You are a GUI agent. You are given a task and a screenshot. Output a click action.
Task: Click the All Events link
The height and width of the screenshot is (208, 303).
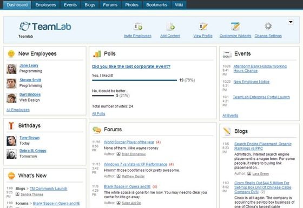click(230, 116)
